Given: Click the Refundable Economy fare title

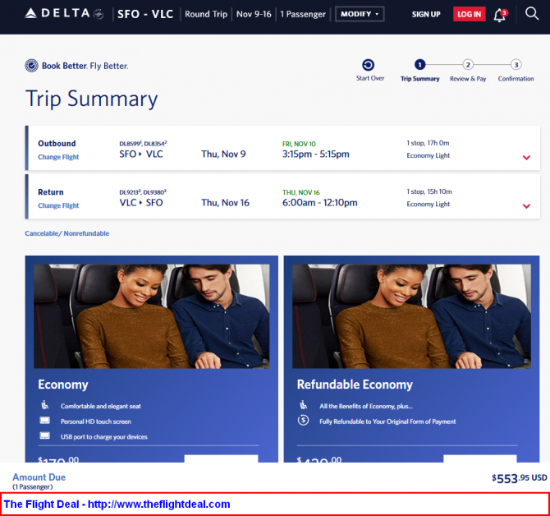Looking at the screenshot, I should point(355,385).
